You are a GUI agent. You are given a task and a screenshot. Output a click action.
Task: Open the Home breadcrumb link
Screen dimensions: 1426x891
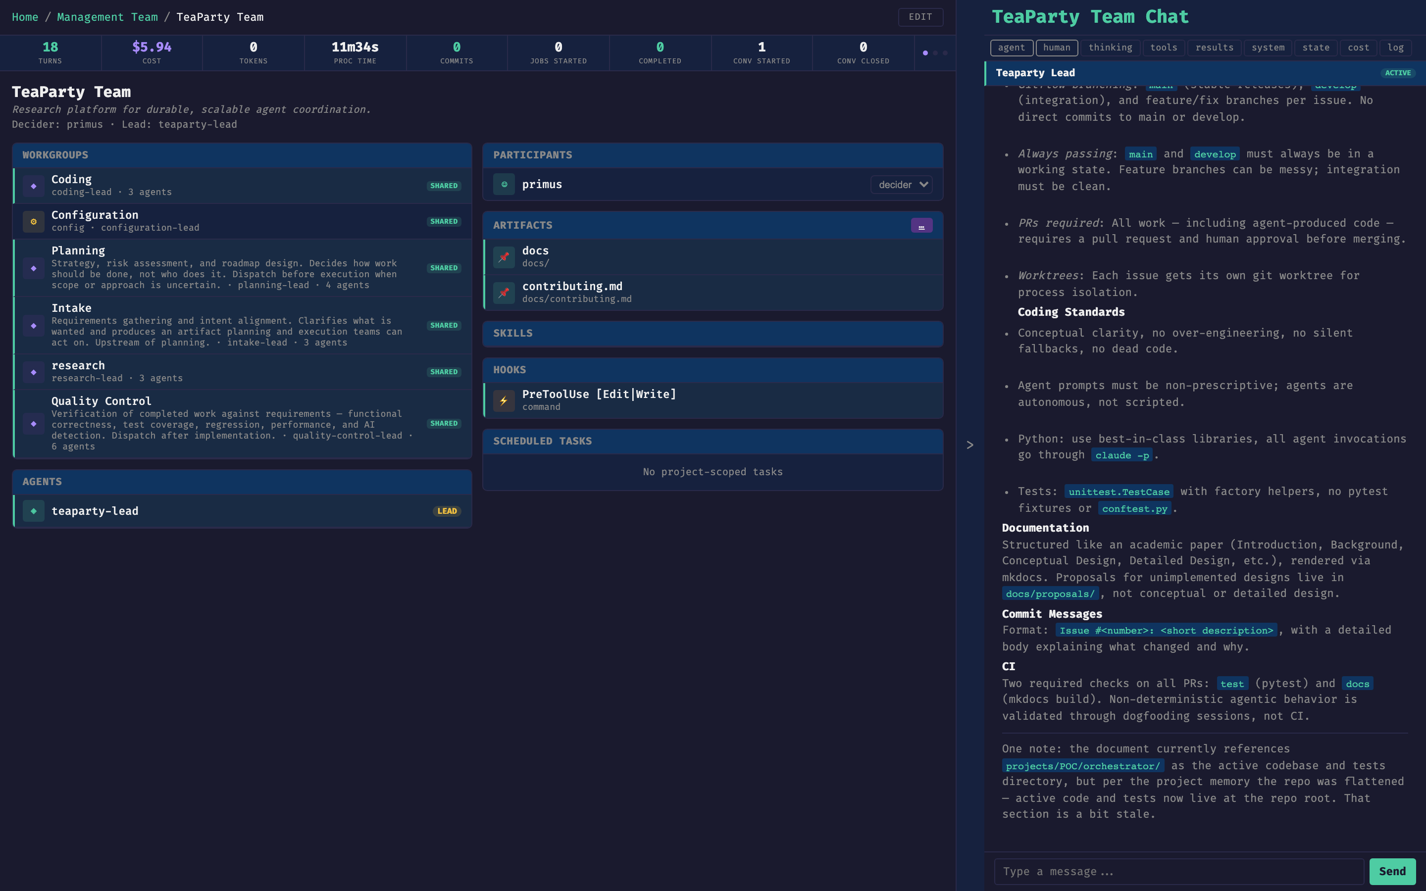[25, 17]
